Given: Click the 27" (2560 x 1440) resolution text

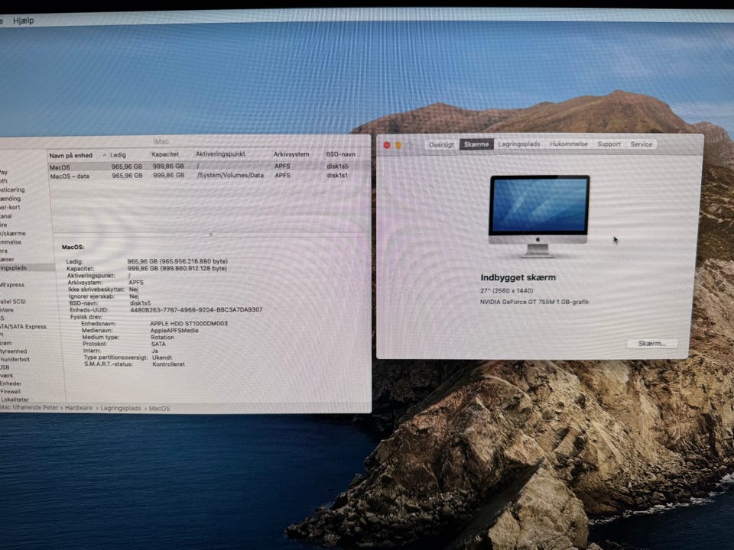Looking at the screenshot, I should pyautogui.click(x=506, y=290).
